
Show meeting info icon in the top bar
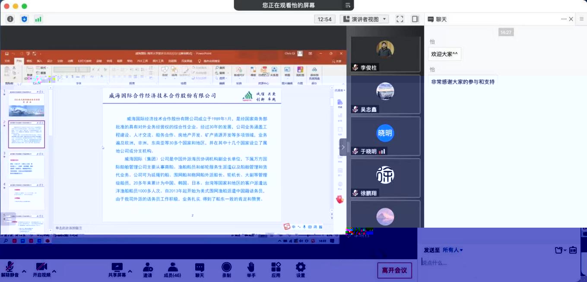[10, 19]
